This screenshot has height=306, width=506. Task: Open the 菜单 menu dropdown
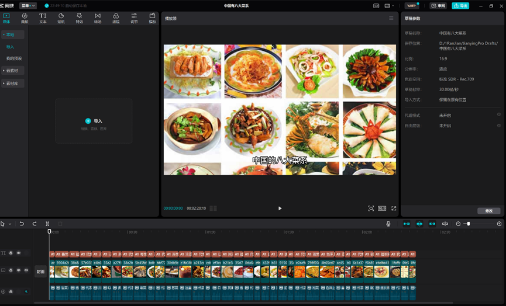tap(27, 6)
